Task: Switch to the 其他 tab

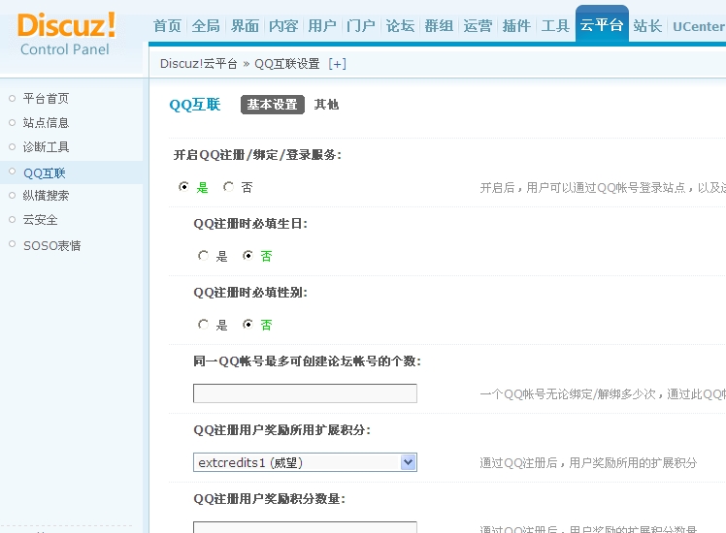Action: click(326, 105)
